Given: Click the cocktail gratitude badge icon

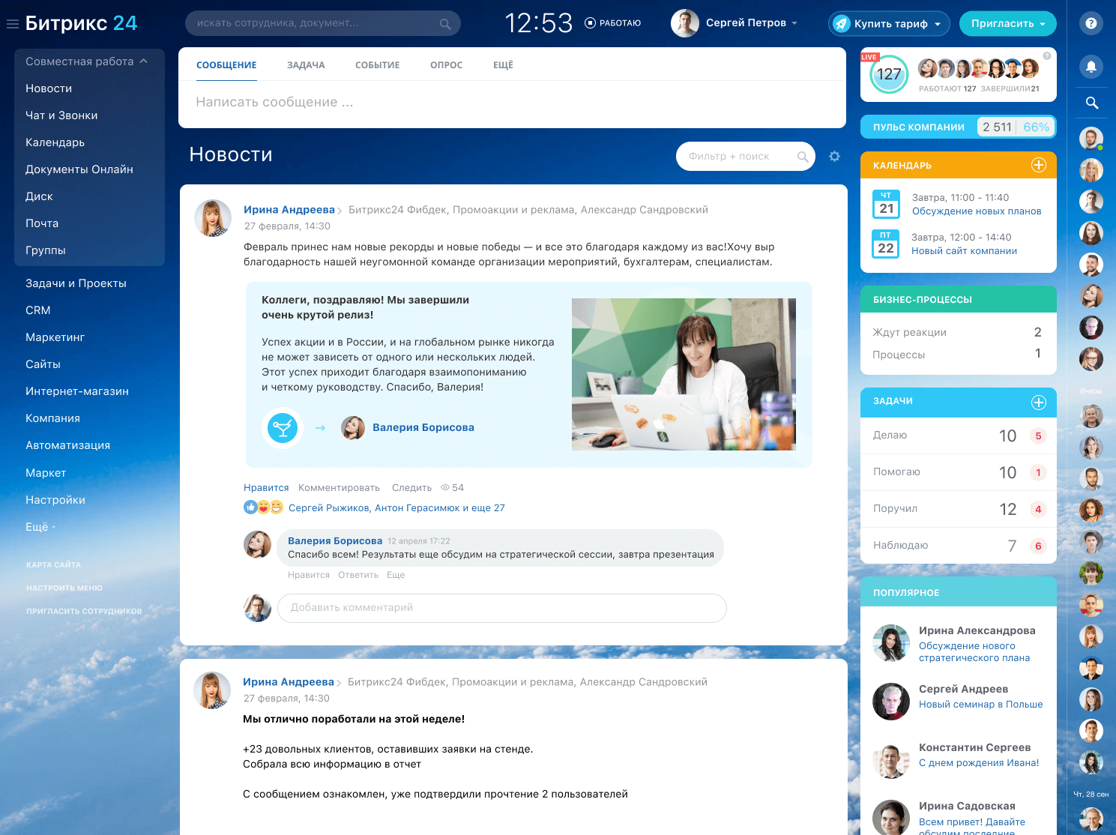Looking at the screenshot, I should [x=283, y=428].
